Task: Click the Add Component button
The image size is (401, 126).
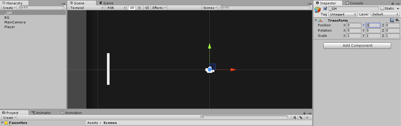Action: point(357,46)
